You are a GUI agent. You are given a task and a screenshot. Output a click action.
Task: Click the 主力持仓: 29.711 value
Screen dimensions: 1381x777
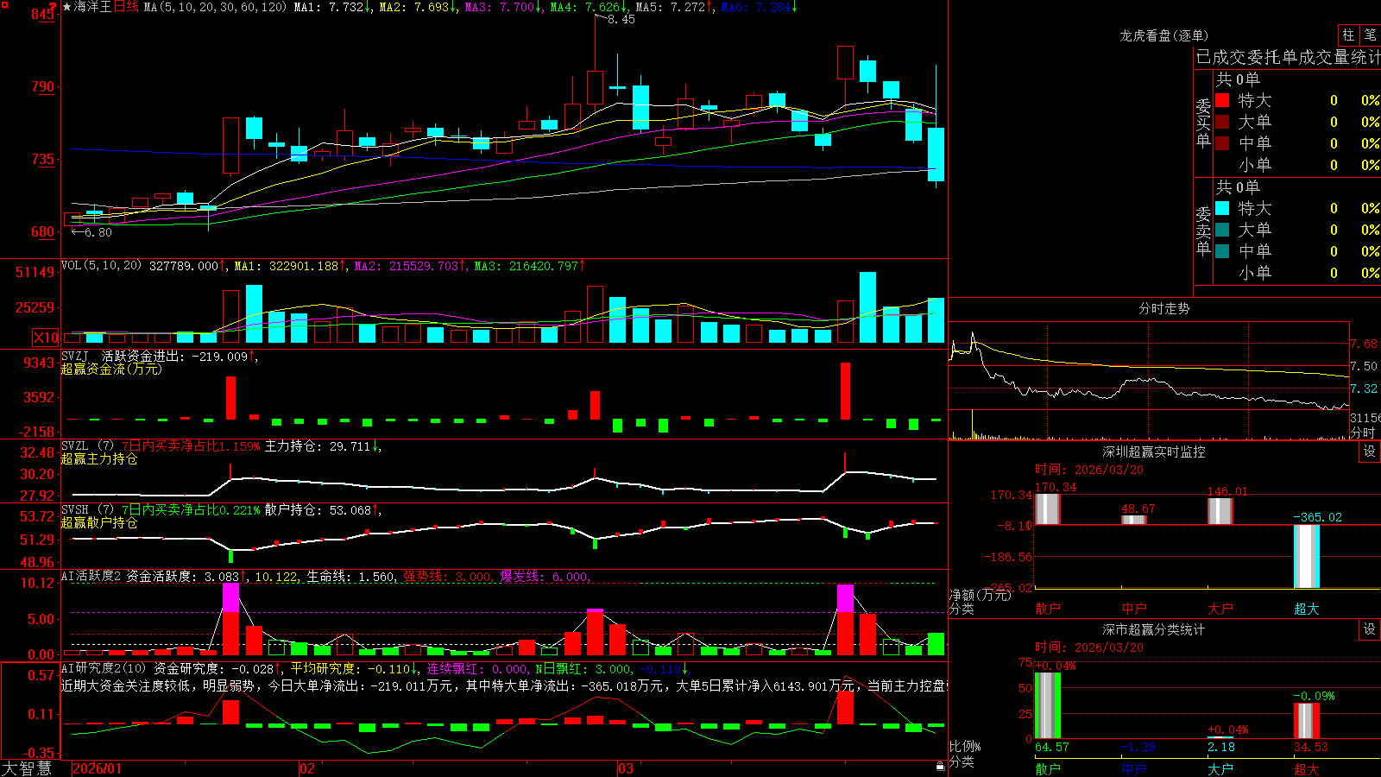pyautogui.click(x=323, y=446)
